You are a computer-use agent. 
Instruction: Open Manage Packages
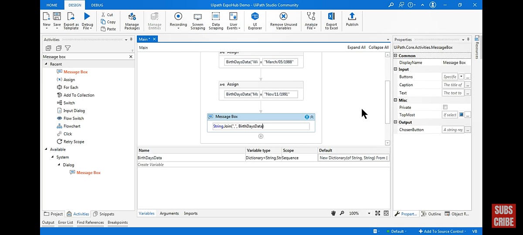[132, 20]
